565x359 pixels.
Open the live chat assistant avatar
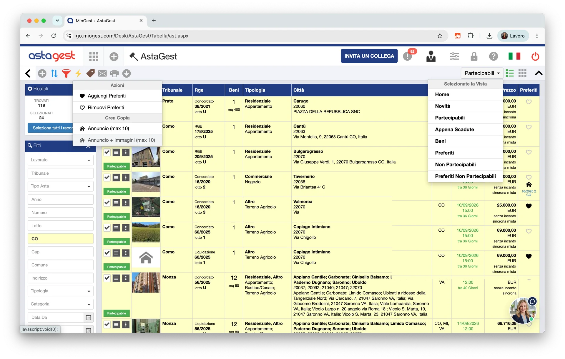(x=523, y=310)
